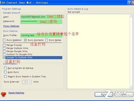The width and height of the screenshot is (134, 101).
Task: Click the "Not synced" status text
Action: click(74, 12)
